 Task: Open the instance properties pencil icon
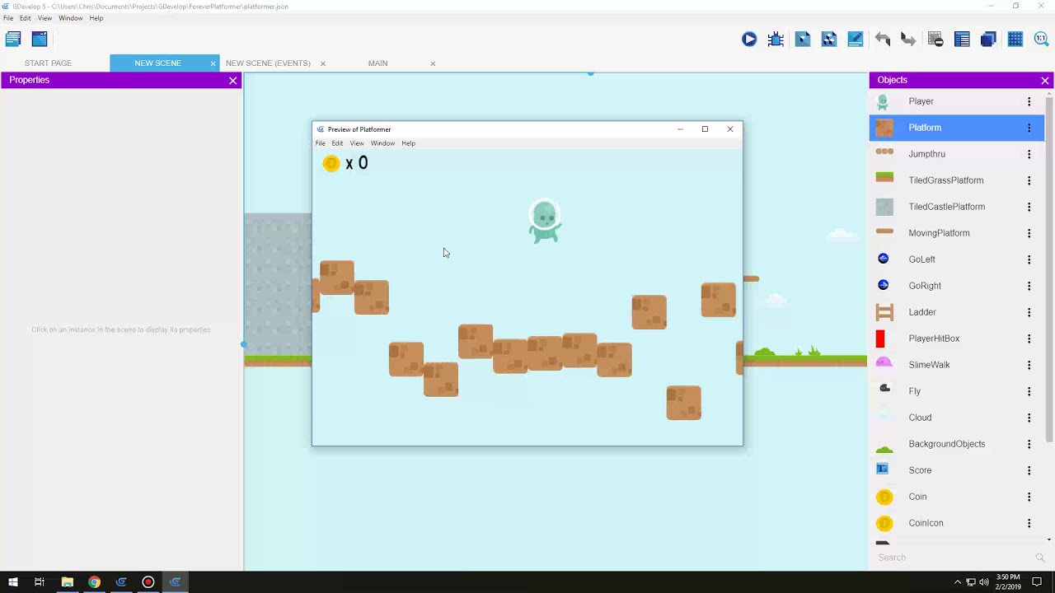856,39
